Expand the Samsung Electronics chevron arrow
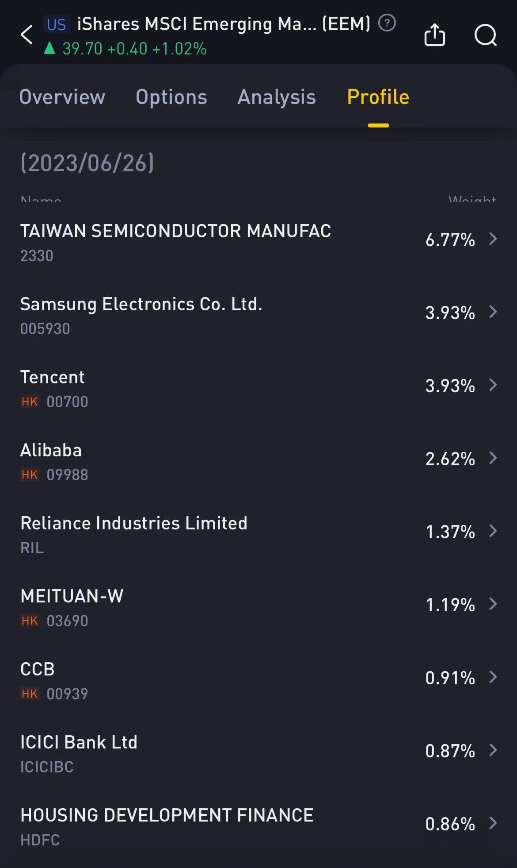The height and width of the screenshot is (868, 517). coord(493,312)
